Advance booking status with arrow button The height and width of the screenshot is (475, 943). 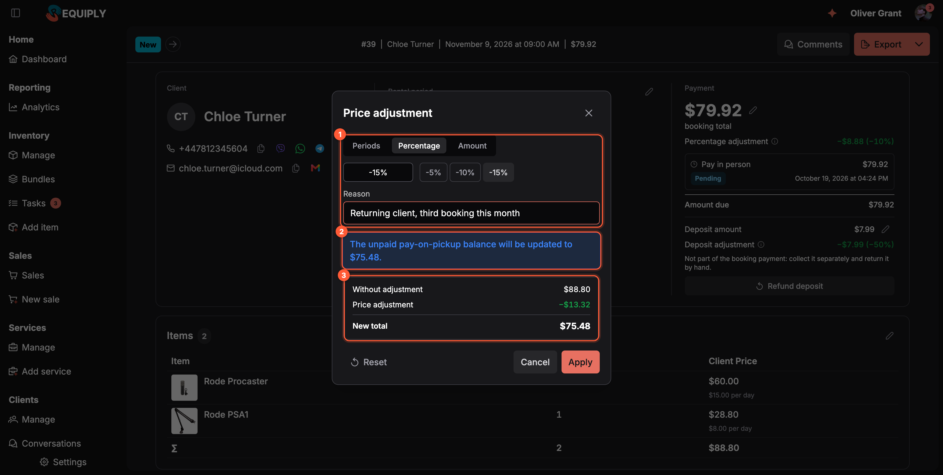tap(173, 44)
